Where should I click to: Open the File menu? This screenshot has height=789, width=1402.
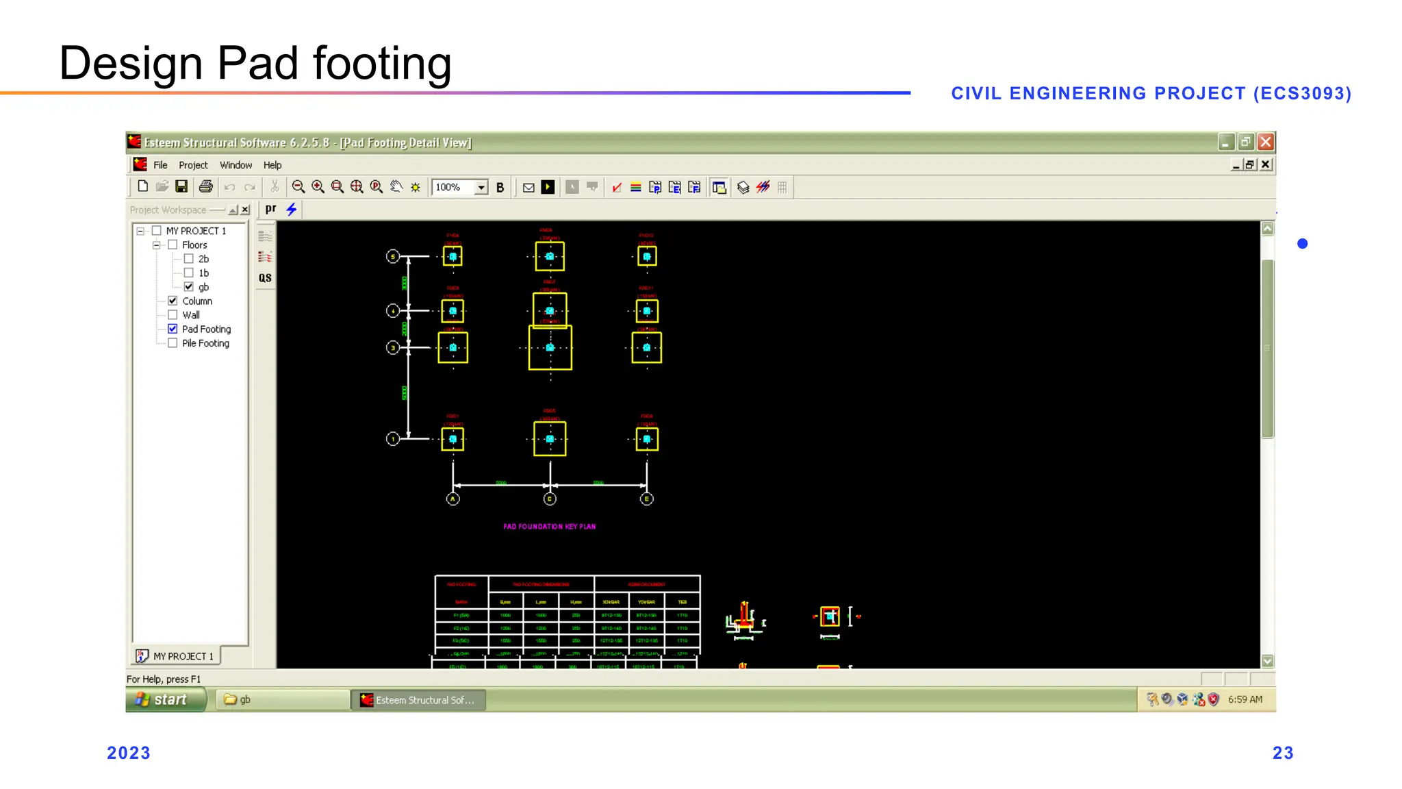pos(160,165)
